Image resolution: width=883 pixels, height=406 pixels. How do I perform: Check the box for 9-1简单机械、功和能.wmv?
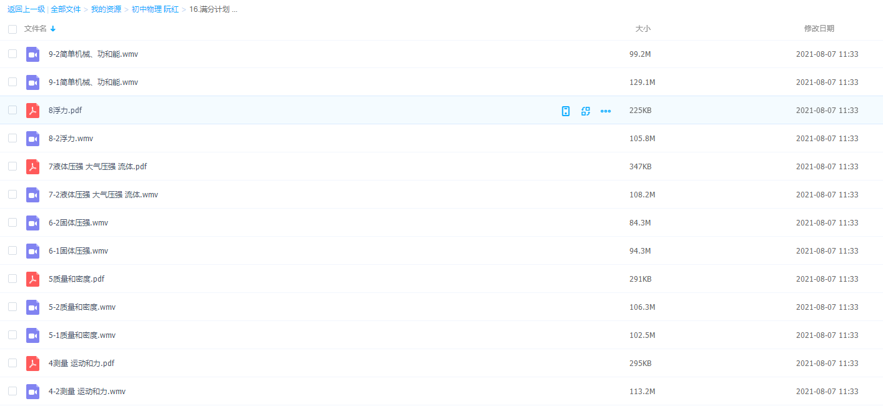tap(12, 82)
